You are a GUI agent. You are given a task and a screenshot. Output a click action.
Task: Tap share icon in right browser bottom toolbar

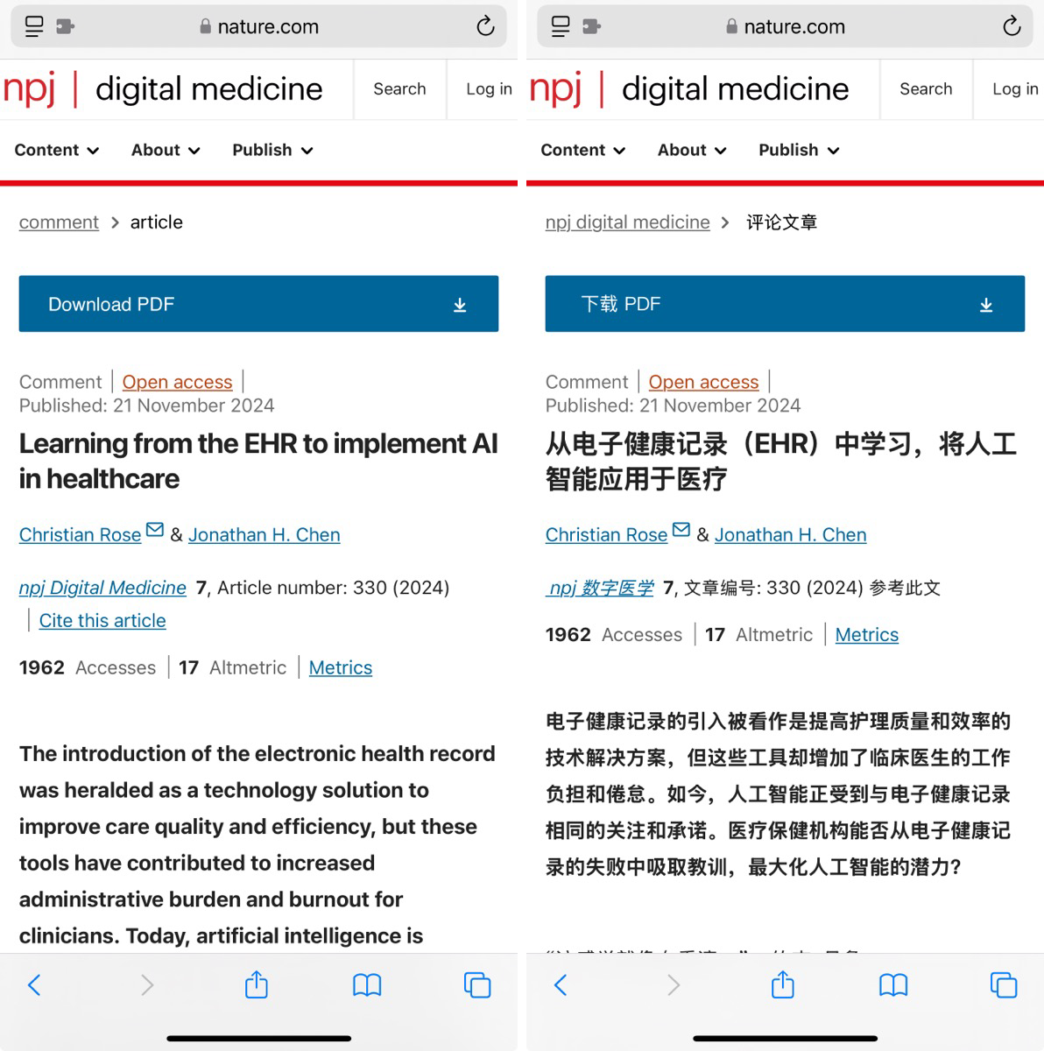(782, 985)
